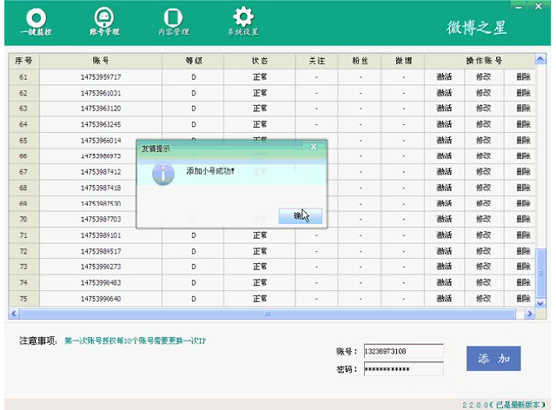
Task: Click the table scroll up arrow
Action: click(540, 59)
